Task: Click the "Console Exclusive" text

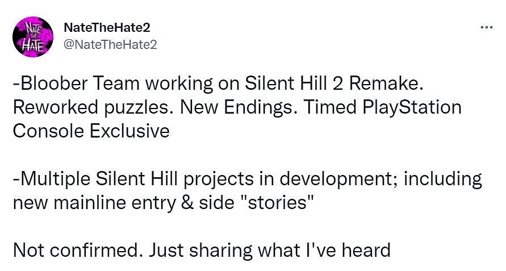Action: (91, 131)
